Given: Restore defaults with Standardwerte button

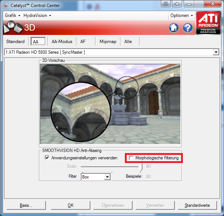Looking at the screenshot, I should coord(197,205).
